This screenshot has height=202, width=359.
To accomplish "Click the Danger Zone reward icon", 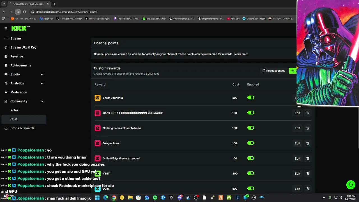I will (x=98, y=143).
